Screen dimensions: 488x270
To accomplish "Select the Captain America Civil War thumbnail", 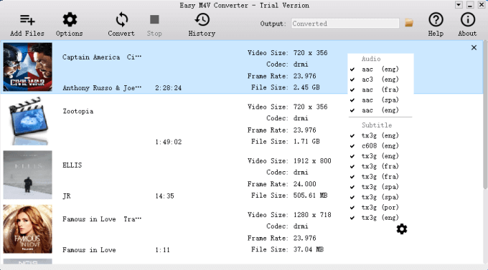I will coord(28,67).
